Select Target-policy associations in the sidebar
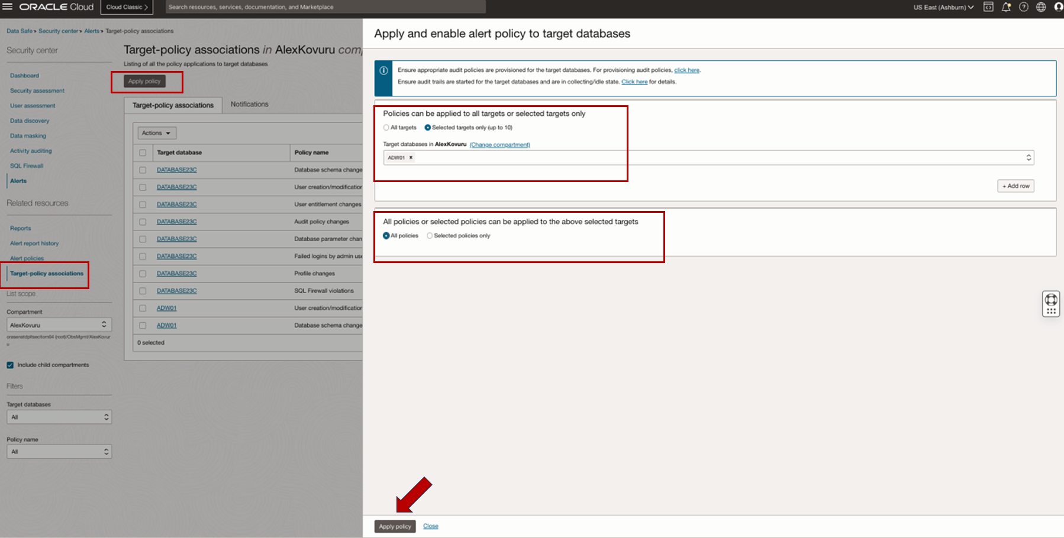 pyautogui.click(x=47, y=274)
